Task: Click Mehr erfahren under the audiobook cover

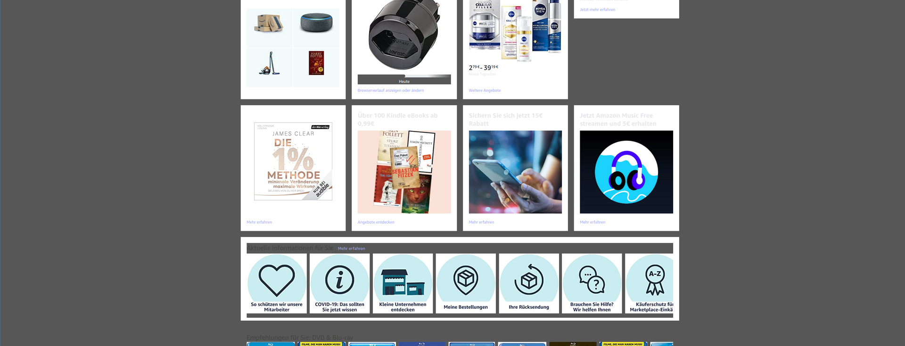Action: pyautogui.click(x=259, y=222)
